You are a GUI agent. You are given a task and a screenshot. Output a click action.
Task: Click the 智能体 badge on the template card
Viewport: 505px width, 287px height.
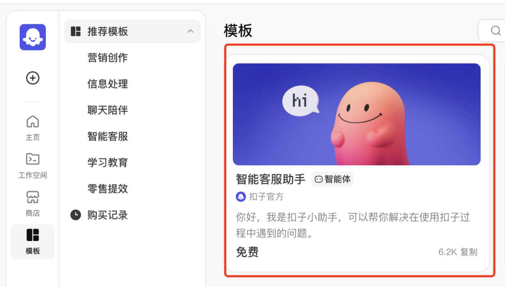[332, 179]
